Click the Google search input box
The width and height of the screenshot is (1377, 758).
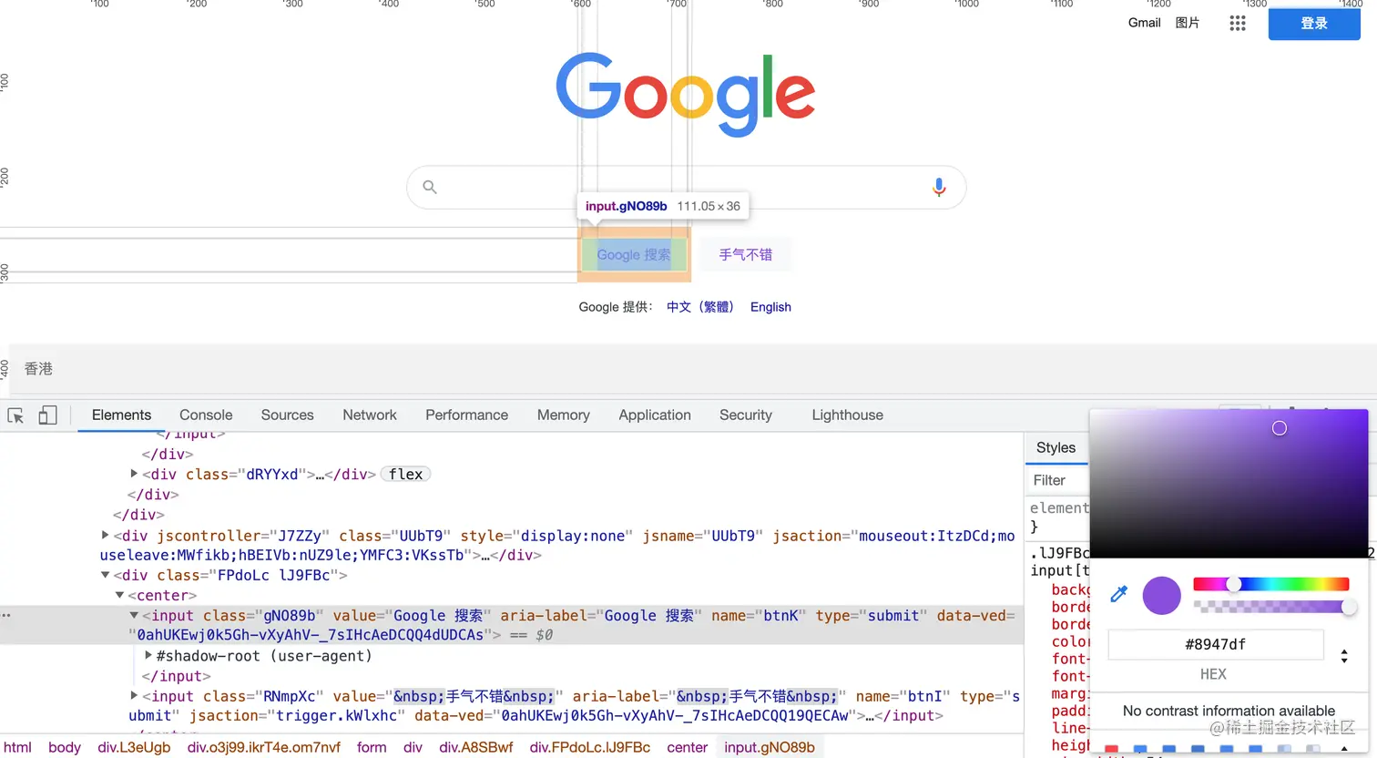coord(686,187)
